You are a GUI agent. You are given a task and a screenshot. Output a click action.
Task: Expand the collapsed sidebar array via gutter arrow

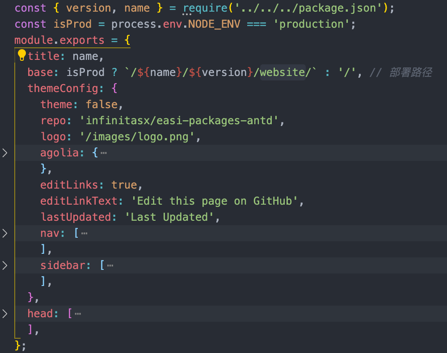[x=5, y=265]
